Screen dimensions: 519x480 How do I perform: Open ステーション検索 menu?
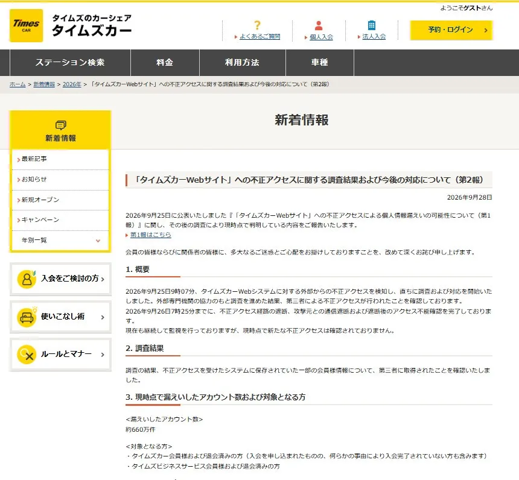pyautogui.click(x=70, y=63)
